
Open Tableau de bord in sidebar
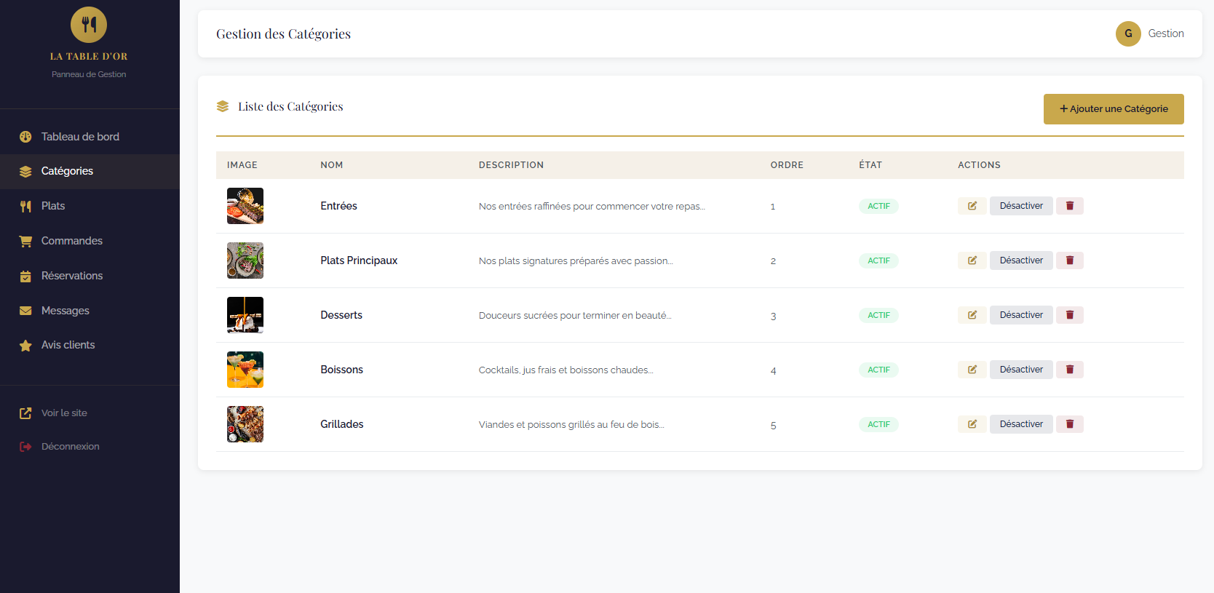click(80, 137)
